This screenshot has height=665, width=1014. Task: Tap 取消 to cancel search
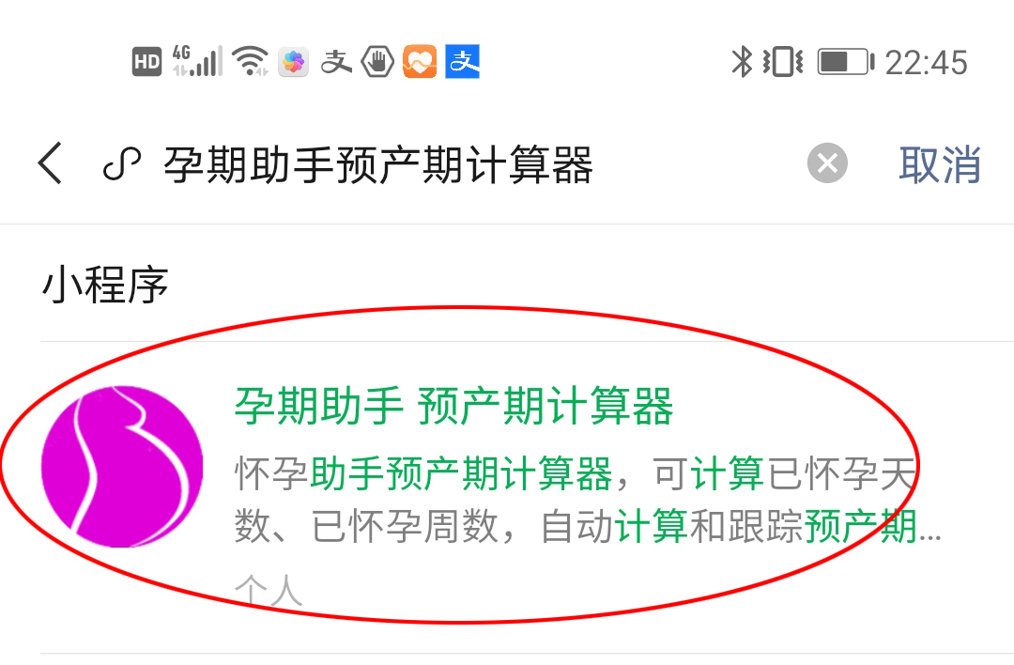(x=940, y=164)
